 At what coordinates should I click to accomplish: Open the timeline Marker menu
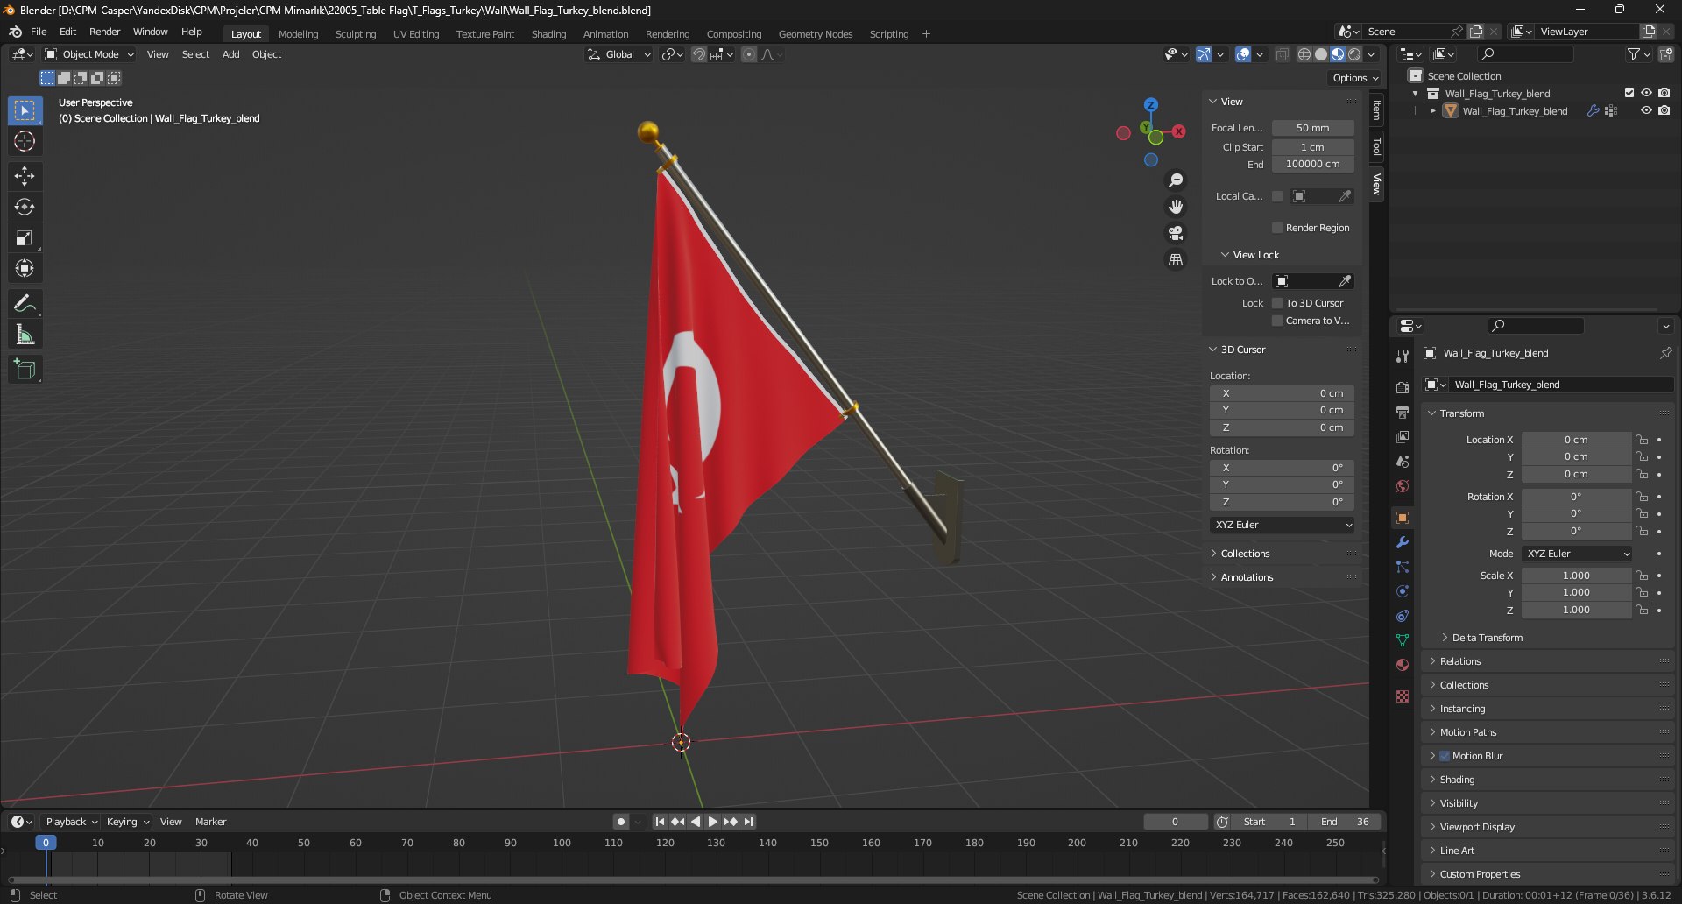coord(210,822)
